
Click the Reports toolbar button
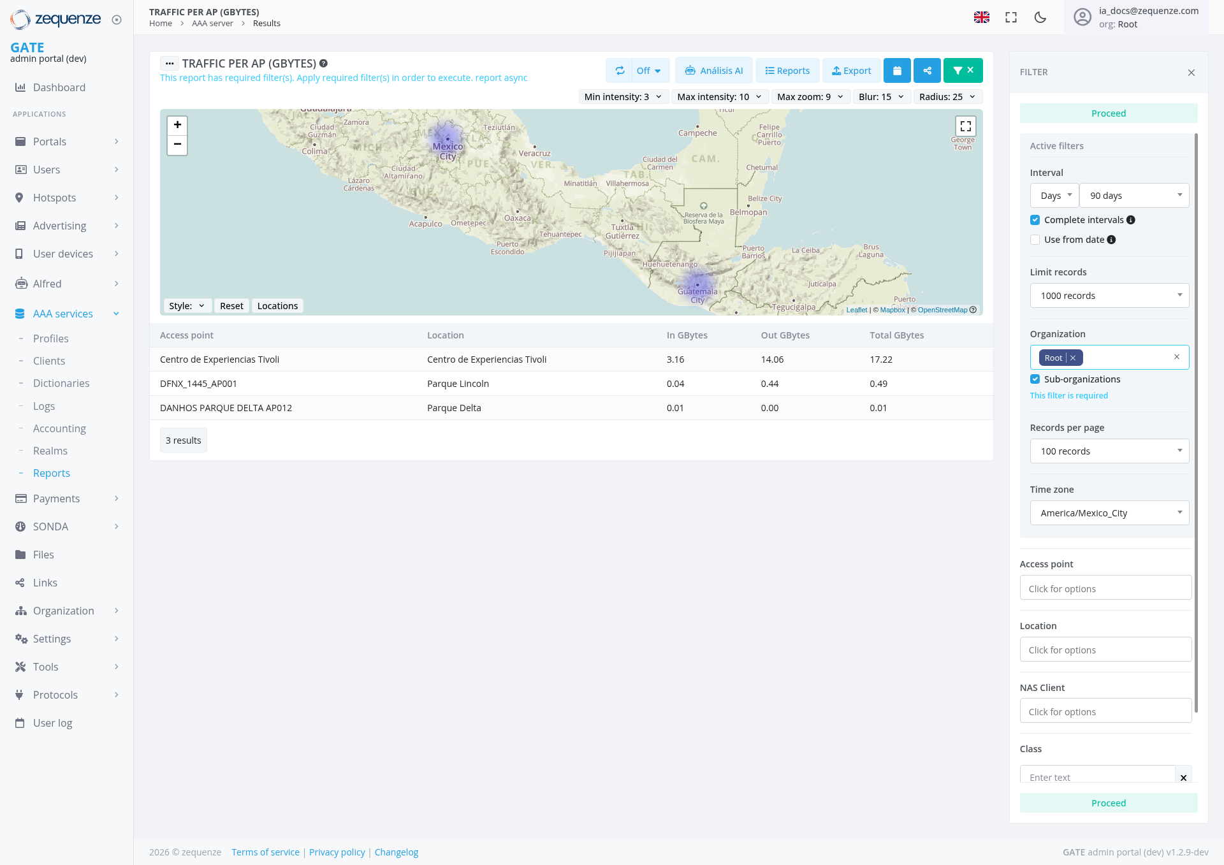click(788, 71)
